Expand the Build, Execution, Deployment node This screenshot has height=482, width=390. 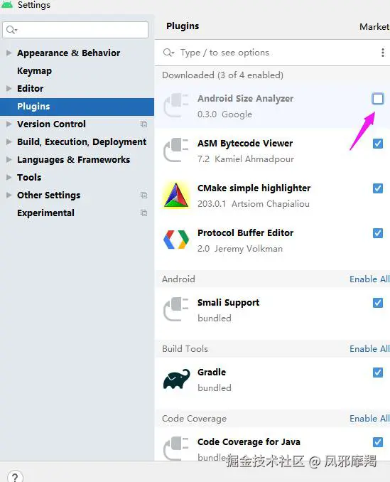tap(9, 141)
